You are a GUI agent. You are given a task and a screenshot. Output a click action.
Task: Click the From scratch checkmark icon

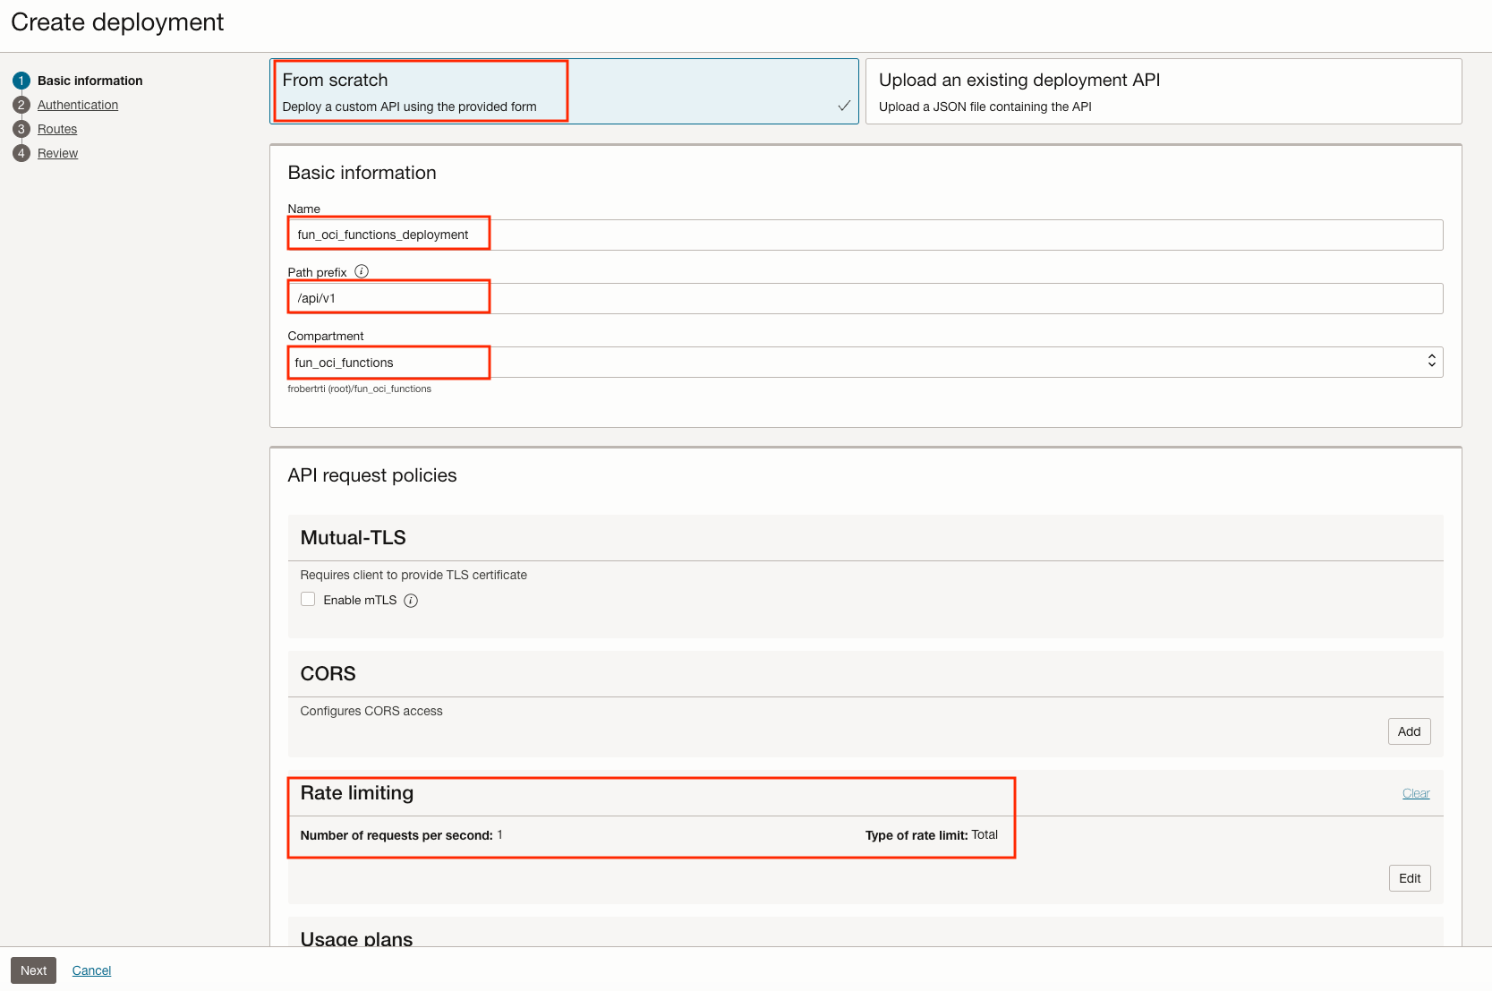coord(843,106)
